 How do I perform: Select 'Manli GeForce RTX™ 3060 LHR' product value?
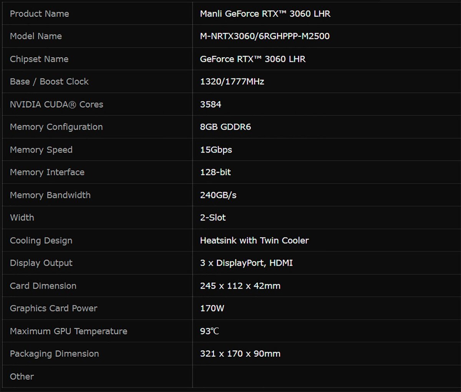tap(265, 14)
